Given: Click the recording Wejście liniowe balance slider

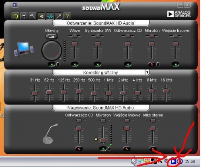Looking at the screenshot, I should [x=127, y=120].
